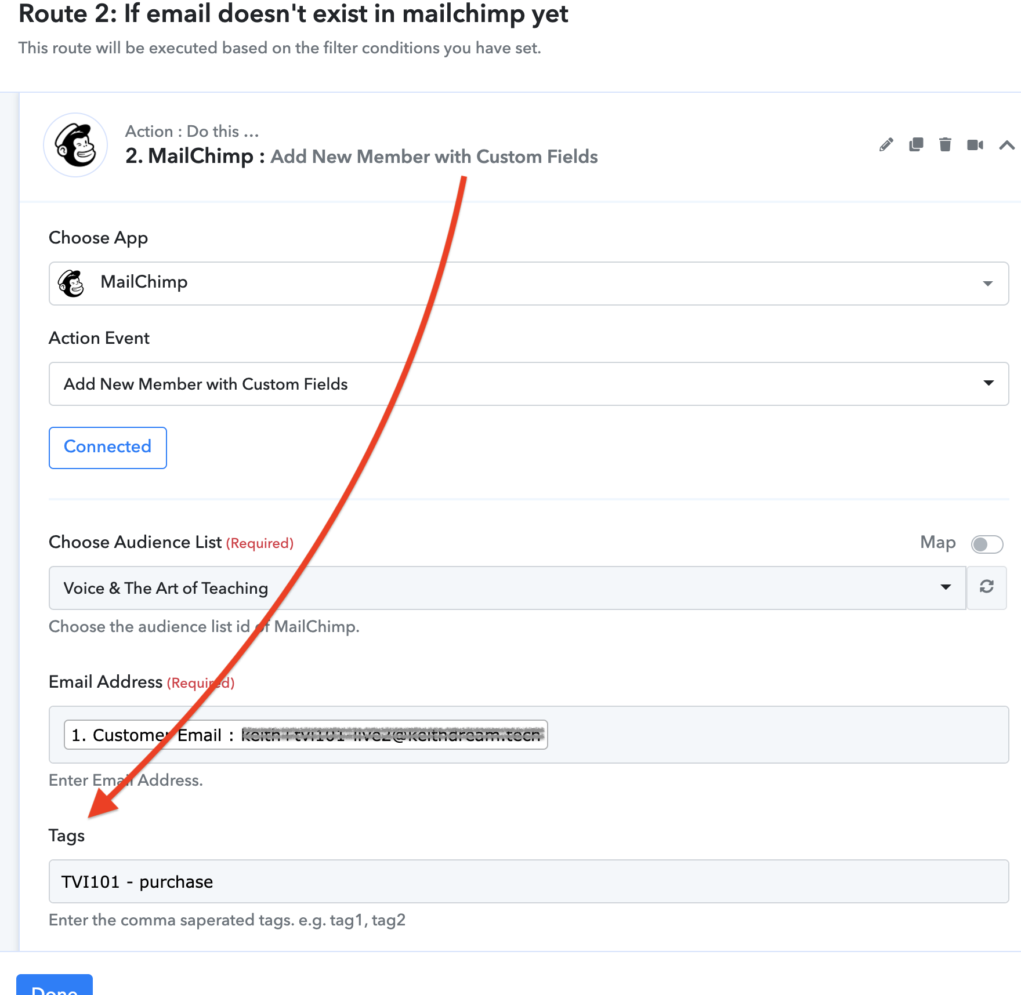Collapse the MailChimp action panel

[1007, 145]
